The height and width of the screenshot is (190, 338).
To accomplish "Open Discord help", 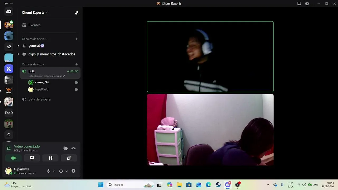I will coord(307,4).
